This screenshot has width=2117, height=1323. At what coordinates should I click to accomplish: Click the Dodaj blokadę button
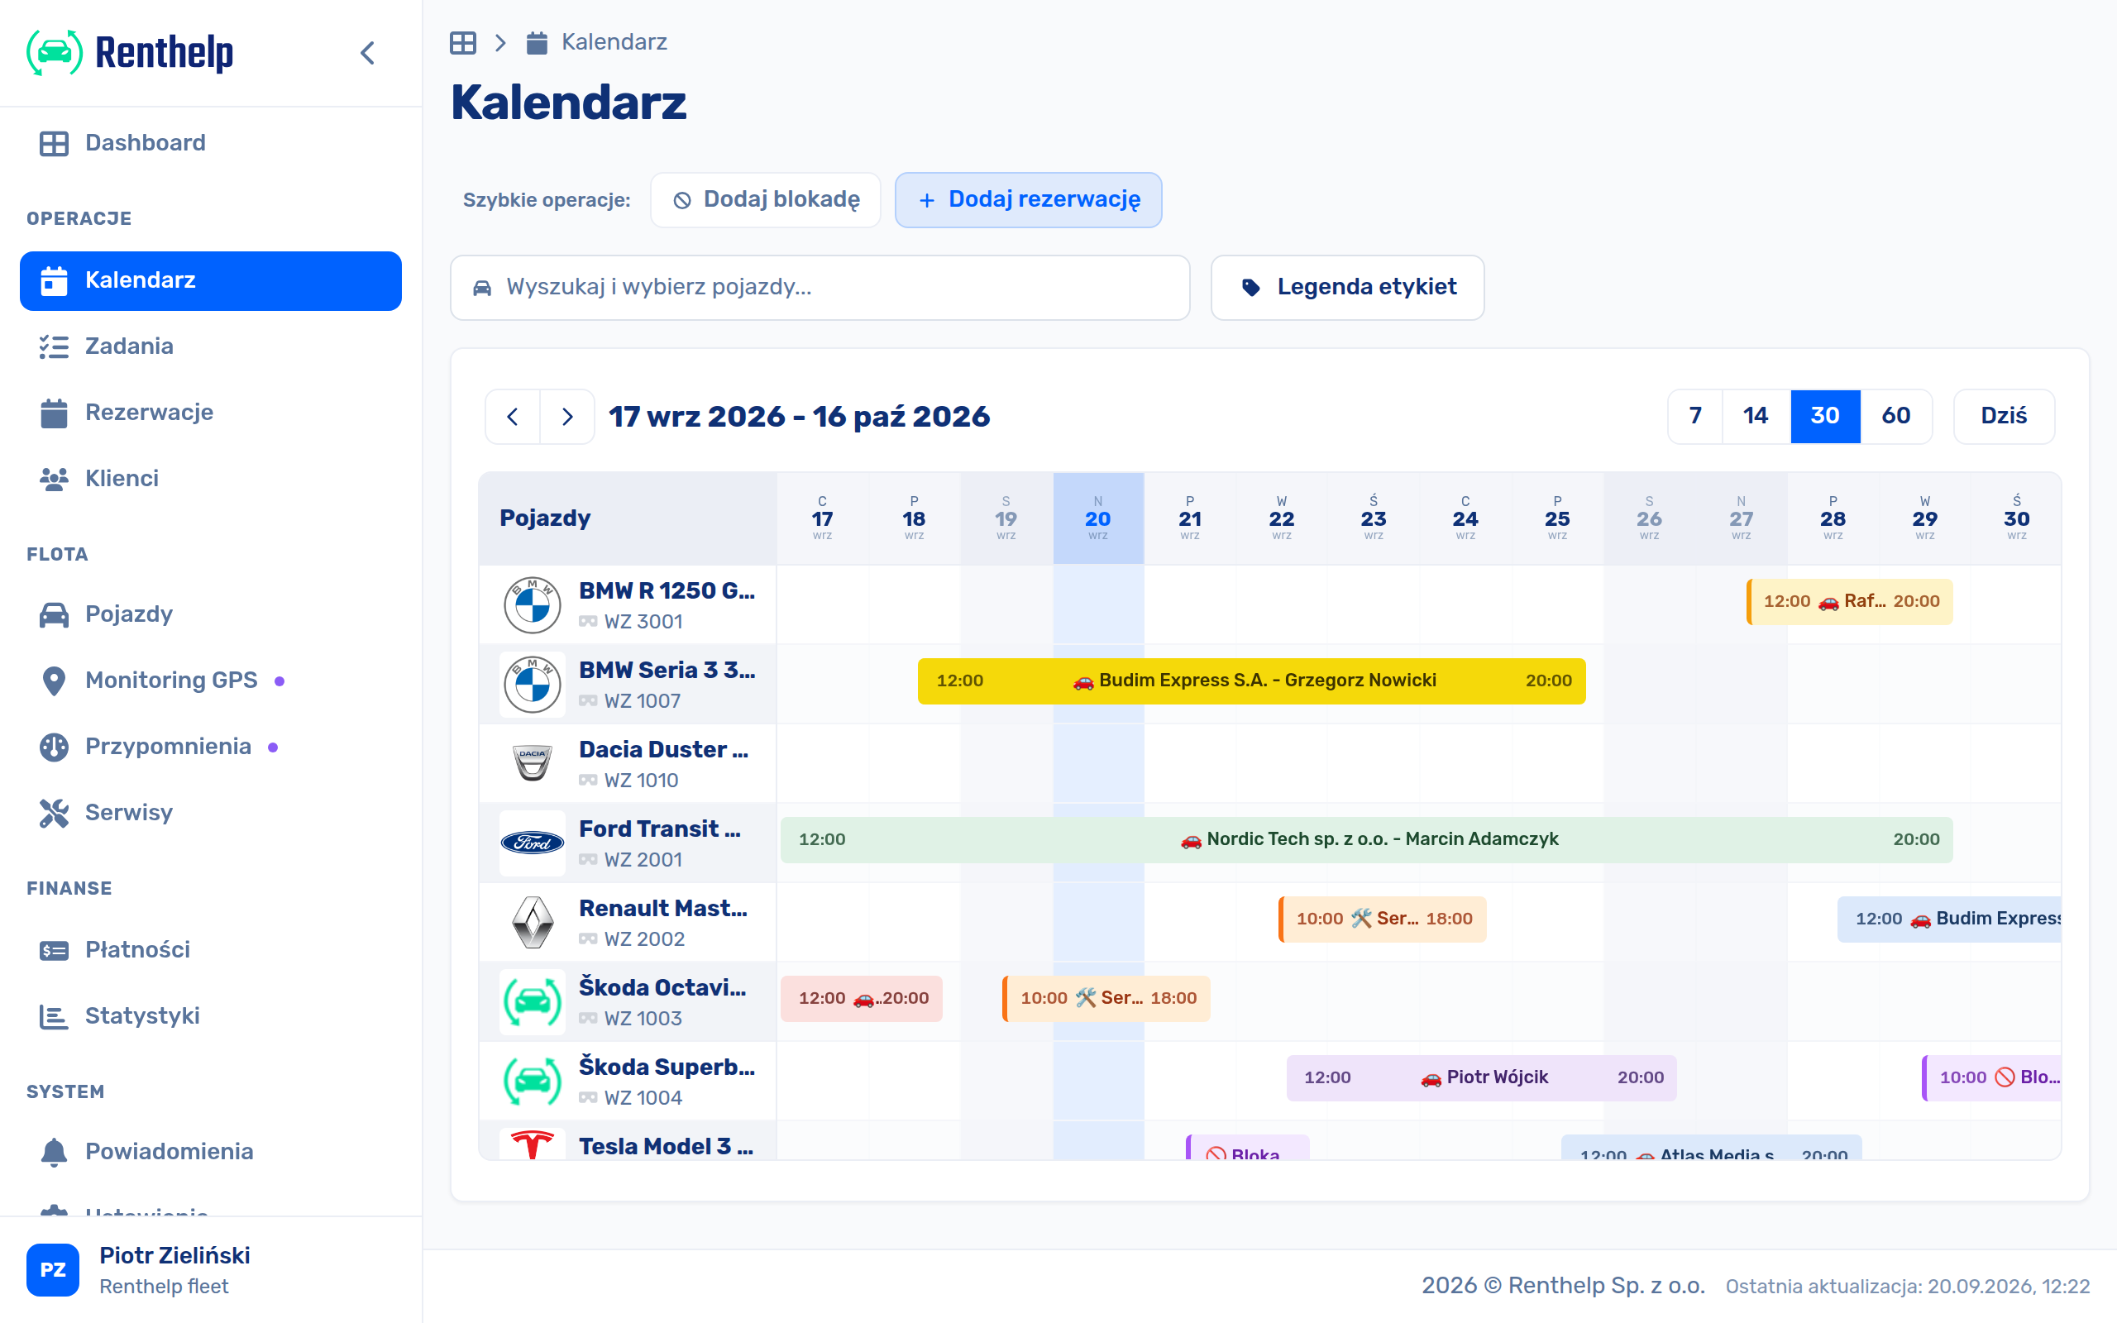766,199
